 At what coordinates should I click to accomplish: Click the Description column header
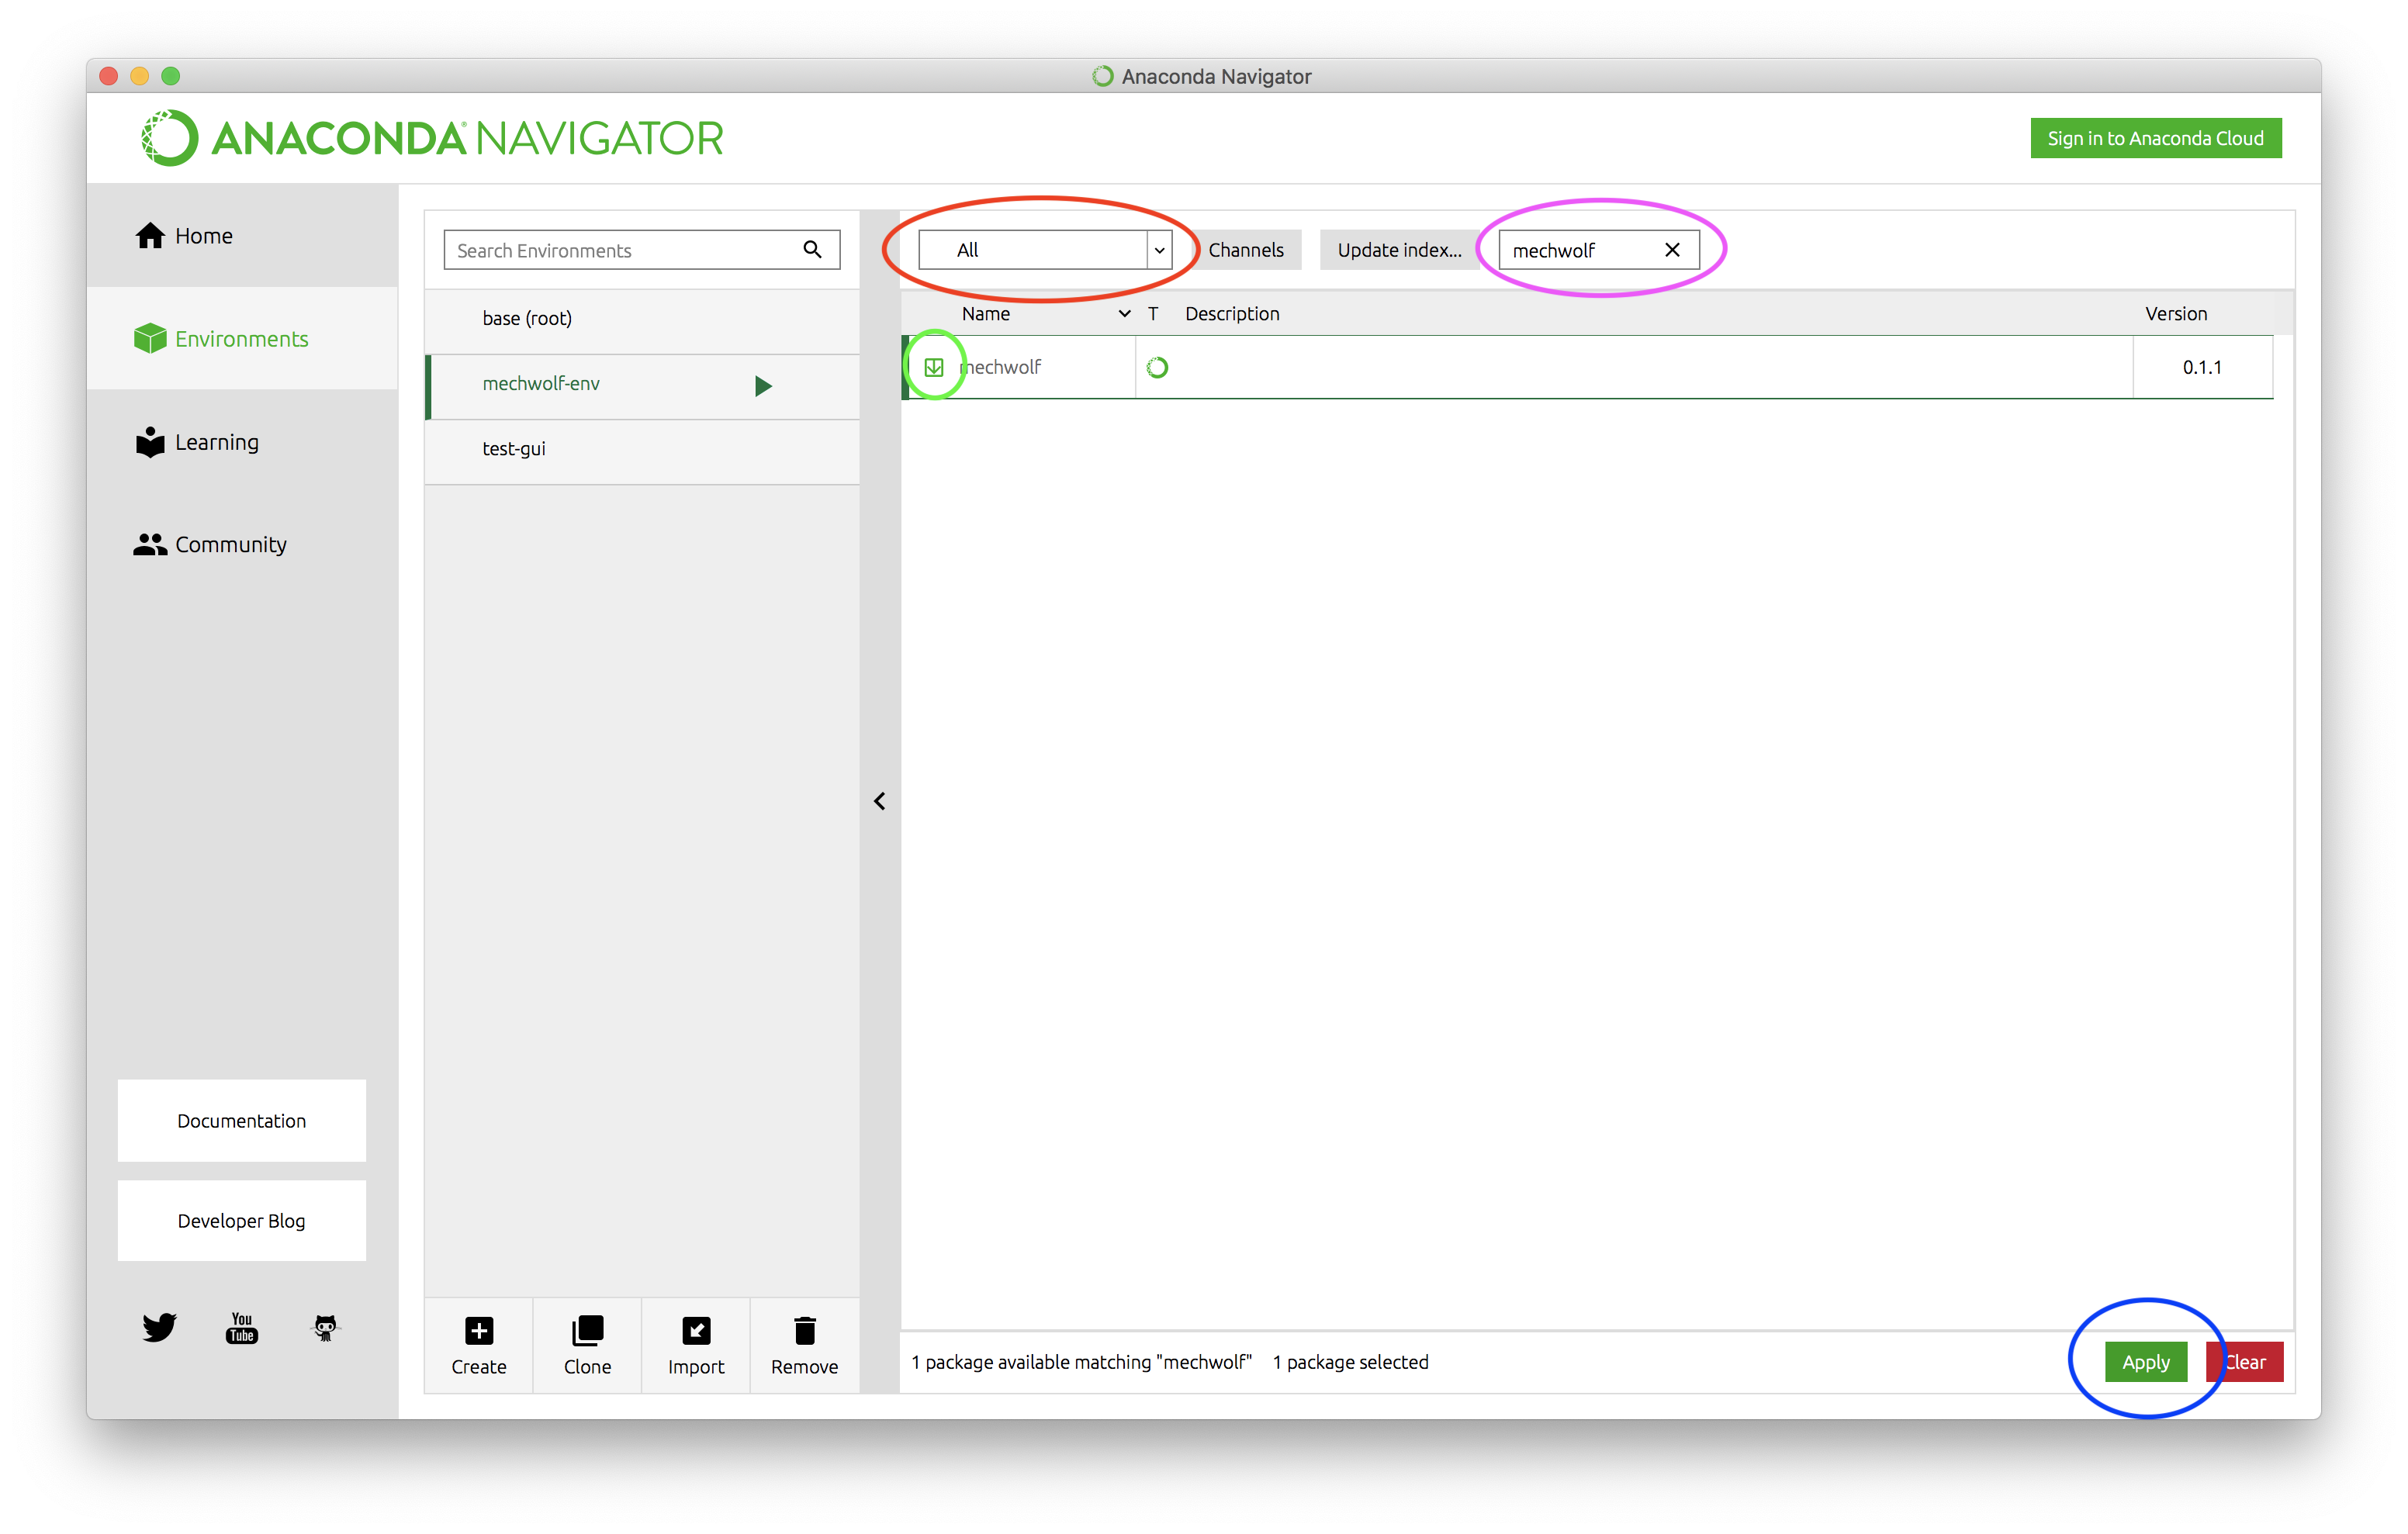point(1232,313)
